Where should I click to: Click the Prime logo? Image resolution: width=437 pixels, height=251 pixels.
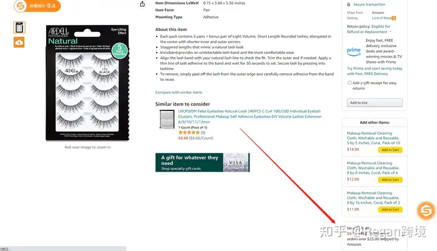point(354,52)
